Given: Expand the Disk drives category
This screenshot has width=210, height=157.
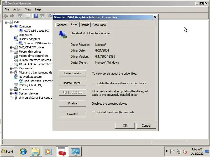Looking at the screenshot, I should coord(11,35).
